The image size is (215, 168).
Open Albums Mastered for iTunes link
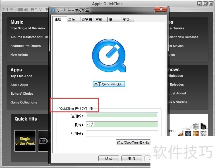pyautogui.click(x=30, y=37)
